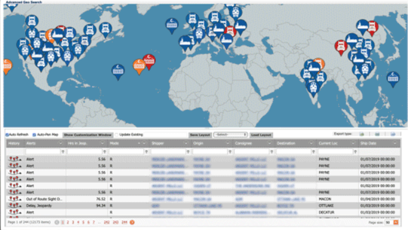Image resolution: width=408 pixels, height=230 pixels.
Task: Enable the Update Existing checkbox
Action: (x=117, y=135)
